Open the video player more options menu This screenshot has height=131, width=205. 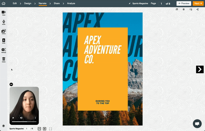click(35, 118)
